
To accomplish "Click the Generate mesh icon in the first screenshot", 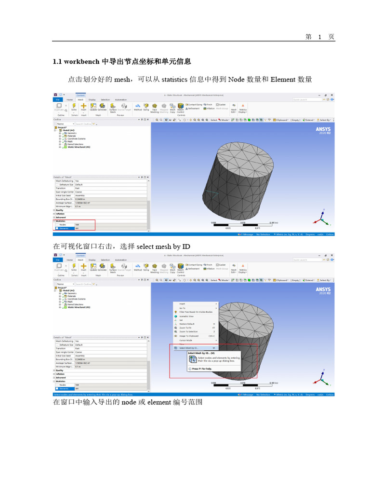I will (x=102, y=107).
